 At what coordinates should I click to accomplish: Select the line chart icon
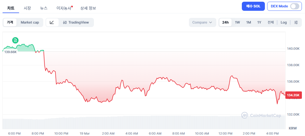click(x=52, y=22)
